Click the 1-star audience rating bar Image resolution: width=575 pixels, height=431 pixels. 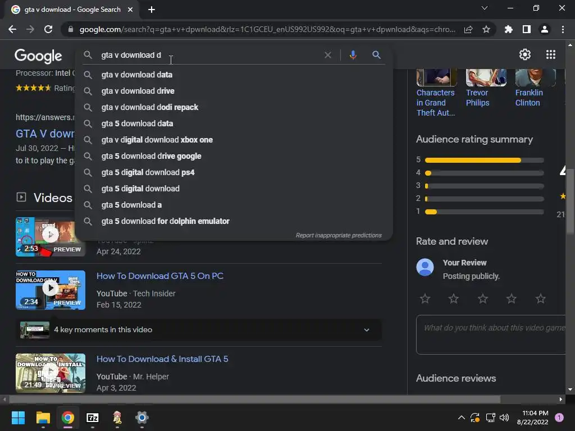click(484, 212)
